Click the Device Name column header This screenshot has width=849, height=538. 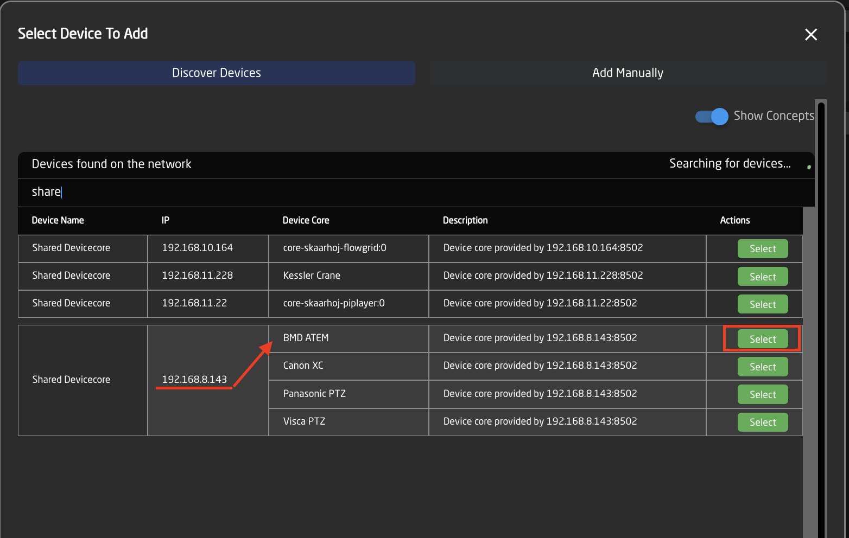pyautogui.click(x=58, y=221)
